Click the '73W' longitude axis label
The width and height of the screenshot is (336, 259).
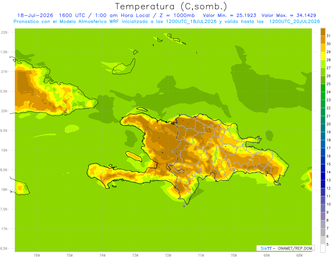(x=135, y=255)
